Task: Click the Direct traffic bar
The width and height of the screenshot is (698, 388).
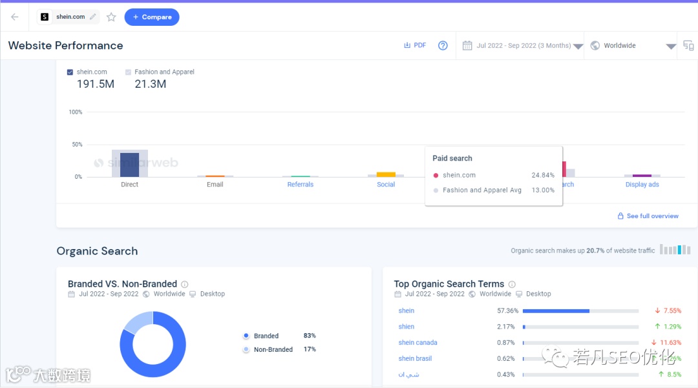Action: click(x=129, y=165)
